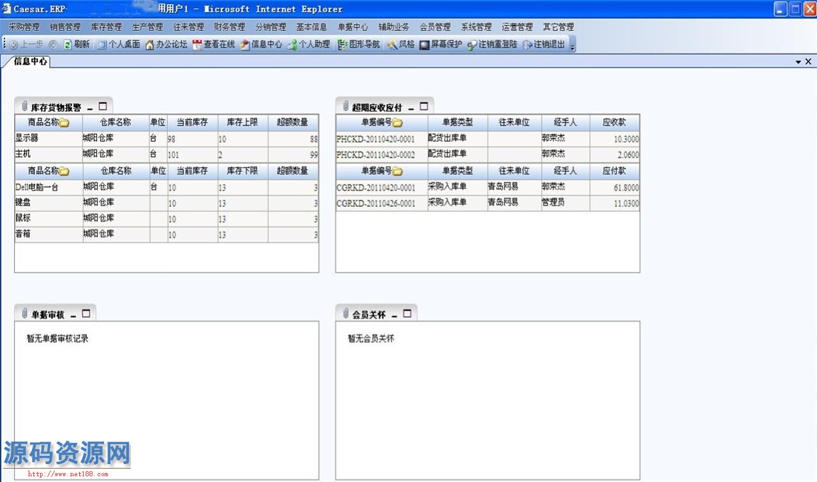Refresh page with 刷新 button
This screenshot has height=482, width=817.
[x=77, y=45]
